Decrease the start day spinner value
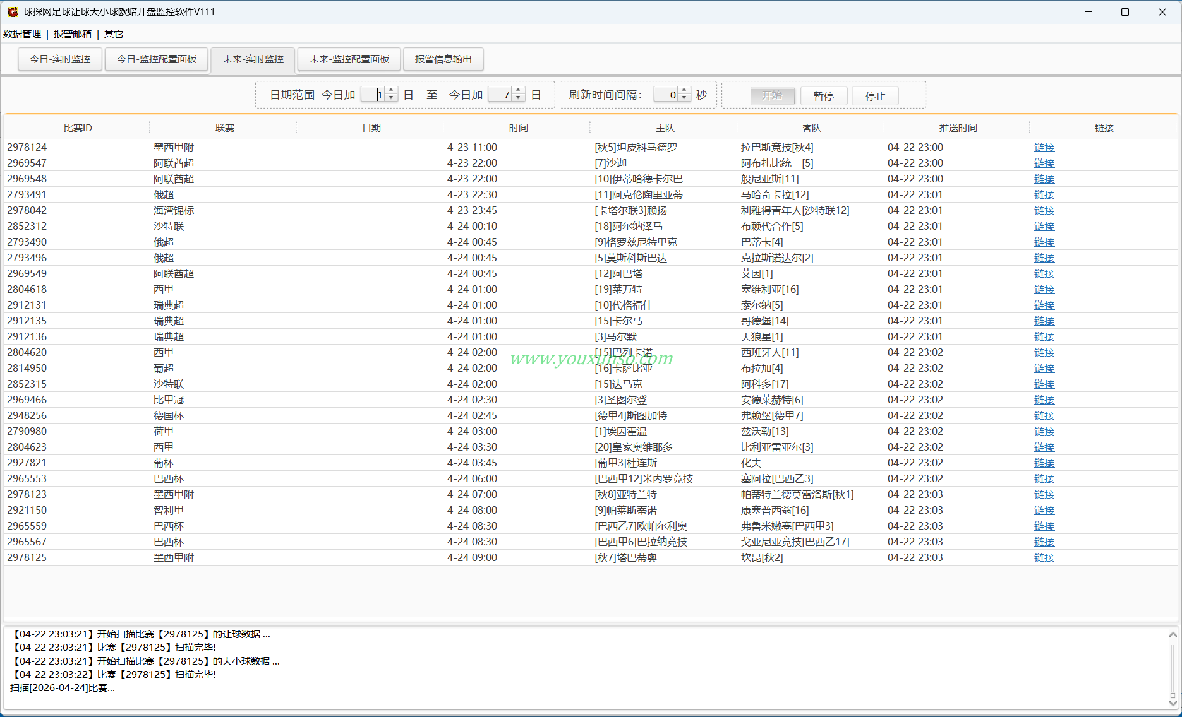1182x717 pixels. (x=391, y=98)
